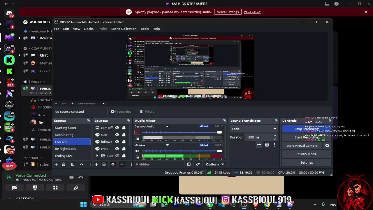Enable Studio Mode

tap(307, 154)
